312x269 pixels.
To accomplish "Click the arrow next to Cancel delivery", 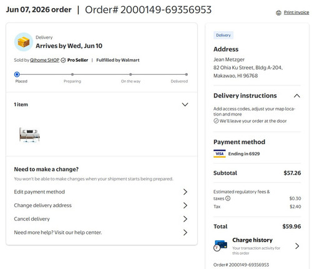I will (x=185, y=219).
